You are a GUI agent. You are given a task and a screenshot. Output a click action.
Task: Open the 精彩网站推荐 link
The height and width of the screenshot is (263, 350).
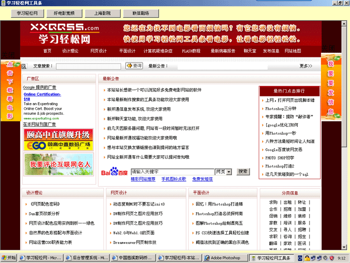coord(143,179)
